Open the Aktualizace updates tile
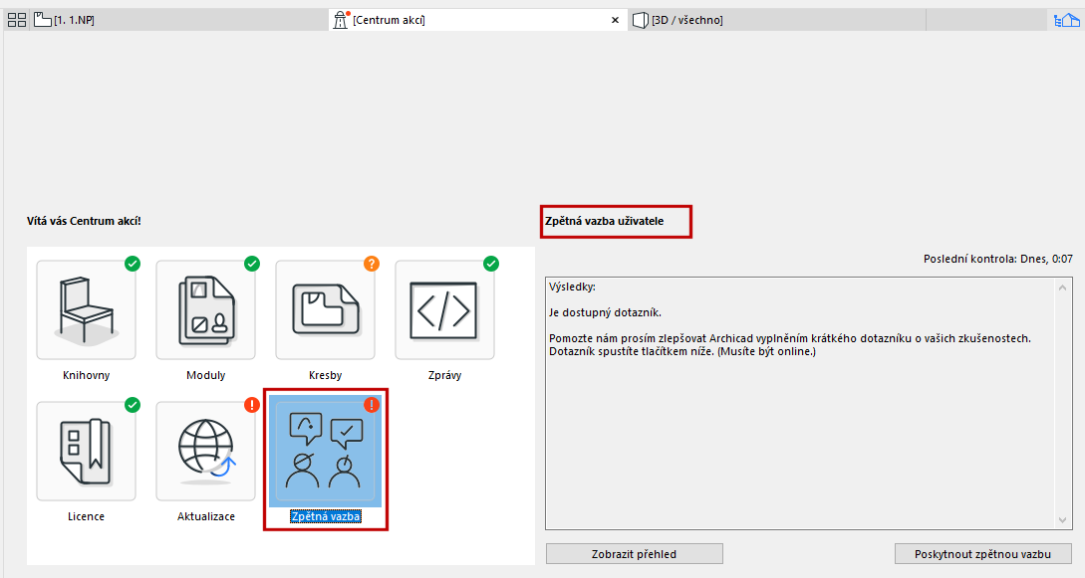 coord(205,451)
